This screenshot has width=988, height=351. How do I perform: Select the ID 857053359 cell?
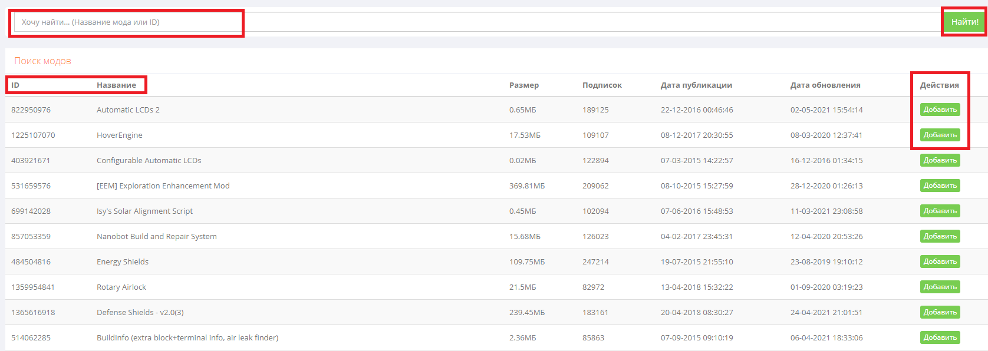[x=31, y=236]
